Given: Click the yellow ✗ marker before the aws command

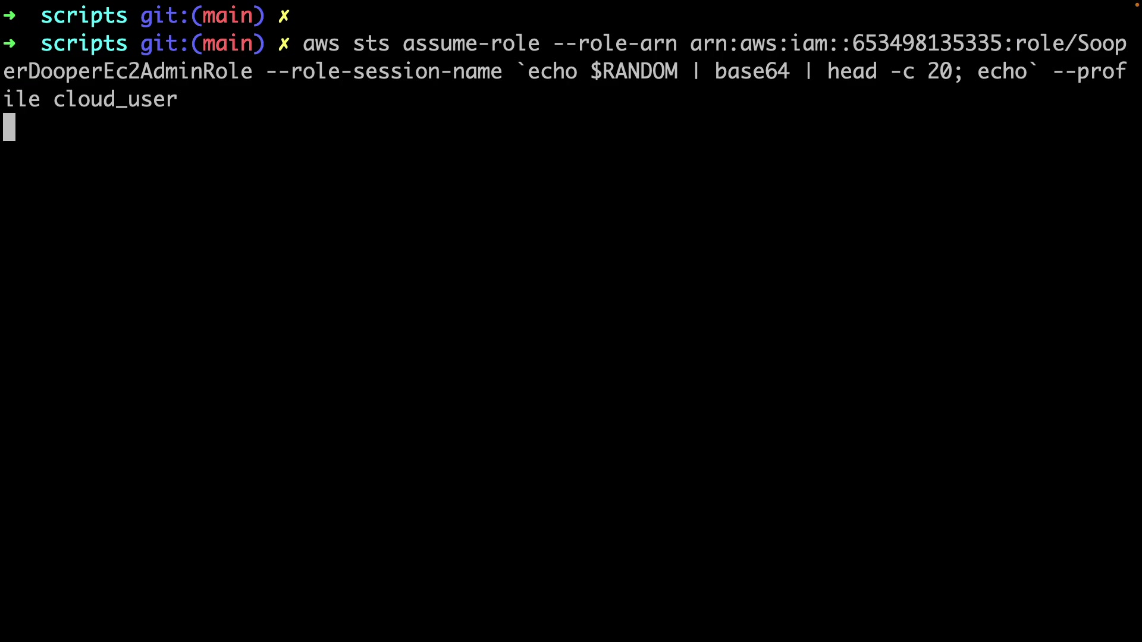Looking at the screenshot, I should pos(284,44).
